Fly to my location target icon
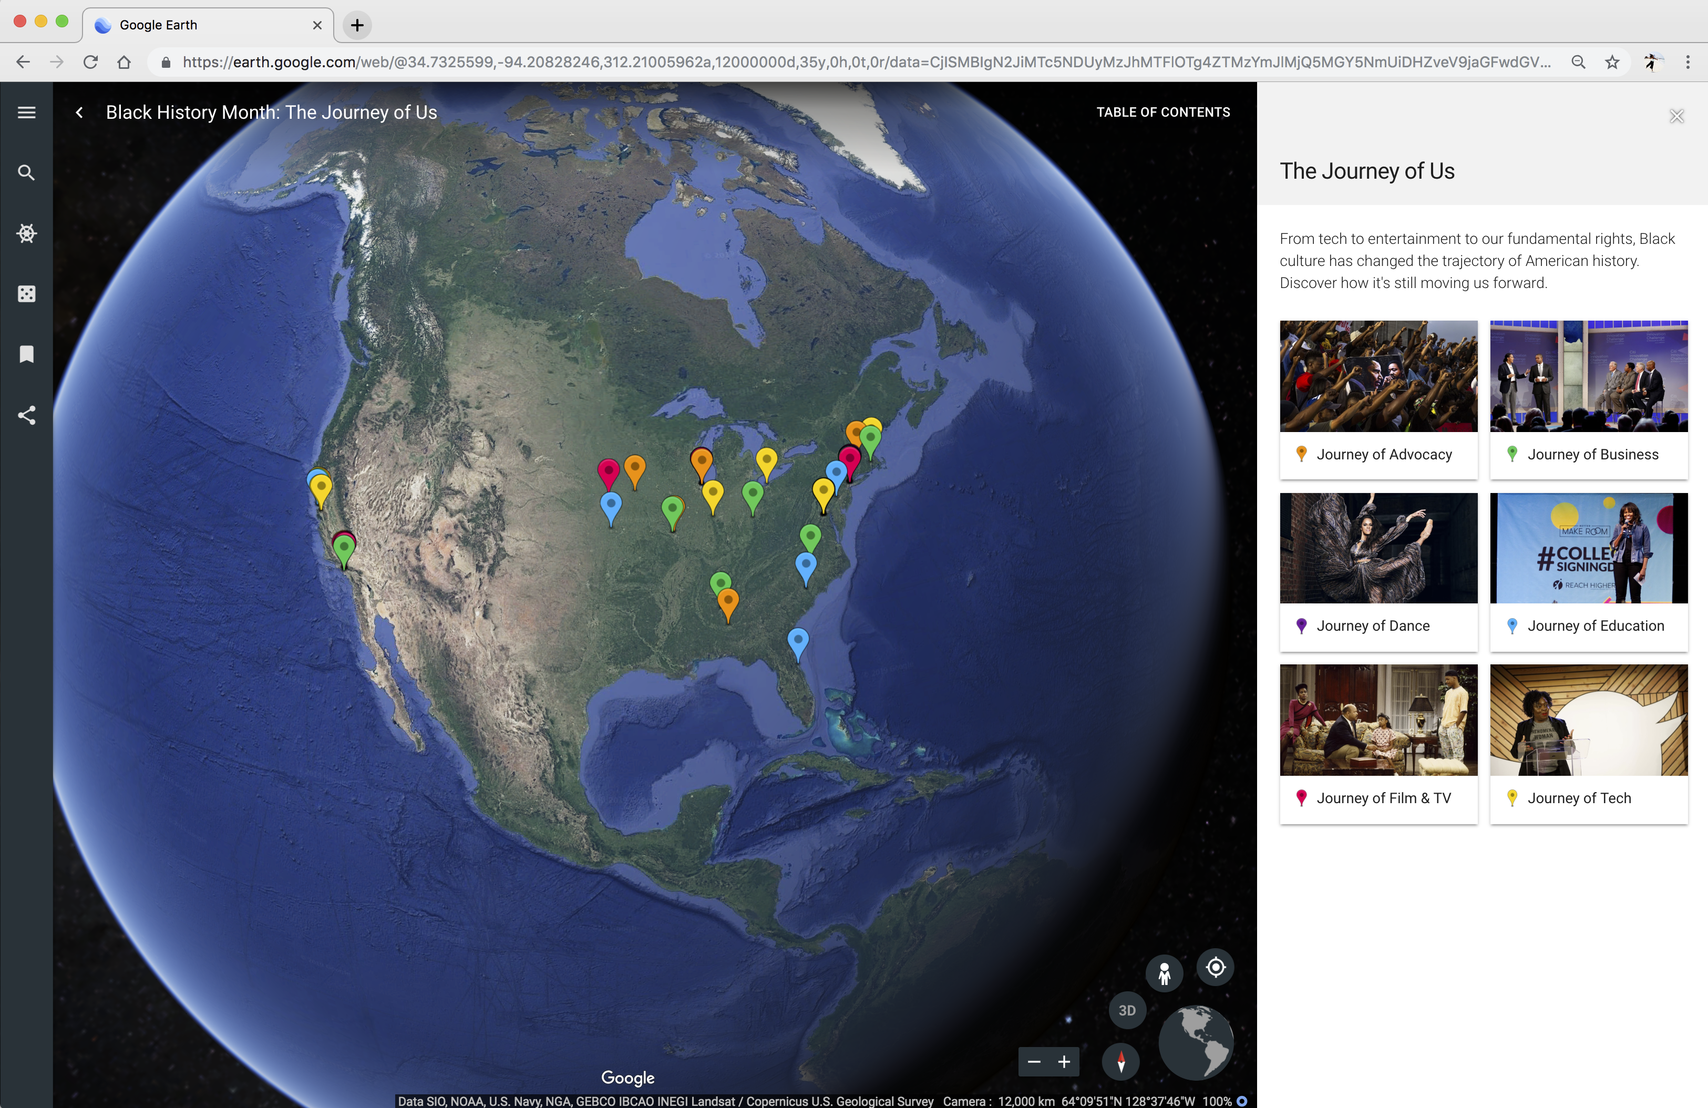Viewport: 1708px width, 1108px height. (x=1215, y=967)
